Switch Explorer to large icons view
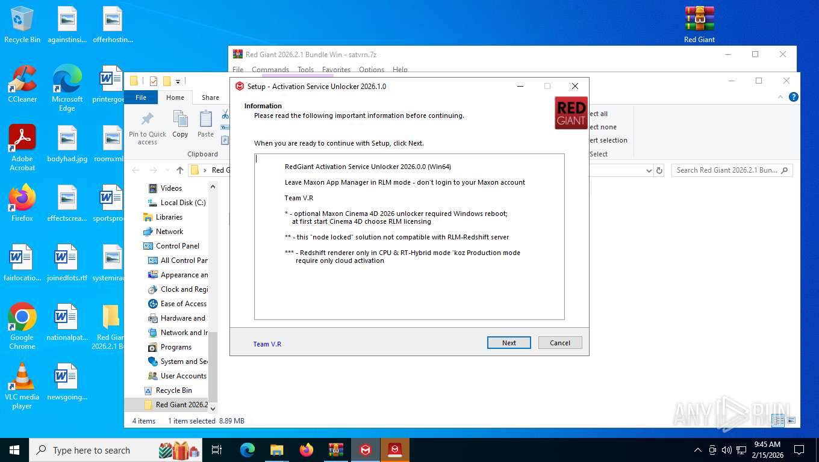Image resolution: width=819 pixels, height=462 pixels. (791, 420)
